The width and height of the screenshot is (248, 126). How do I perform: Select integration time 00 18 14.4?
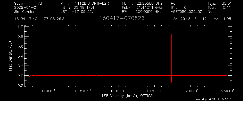point(84,7)
